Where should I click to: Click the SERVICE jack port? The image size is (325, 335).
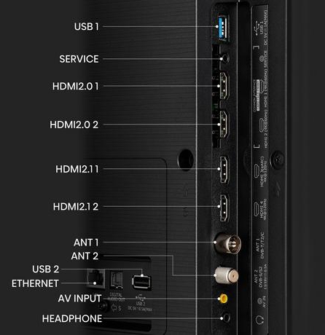[x=225, y=58]
